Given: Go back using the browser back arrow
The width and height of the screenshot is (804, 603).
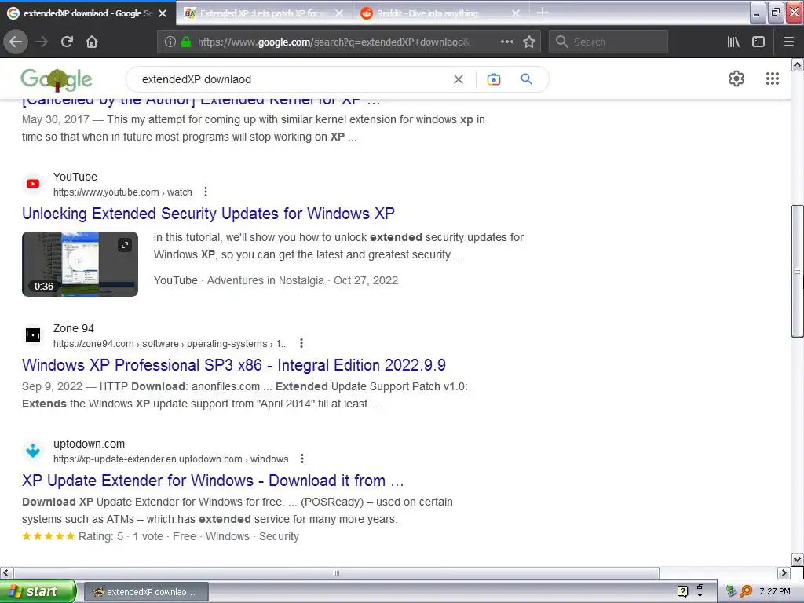Looking at the screenshot, I should [16, 42].
